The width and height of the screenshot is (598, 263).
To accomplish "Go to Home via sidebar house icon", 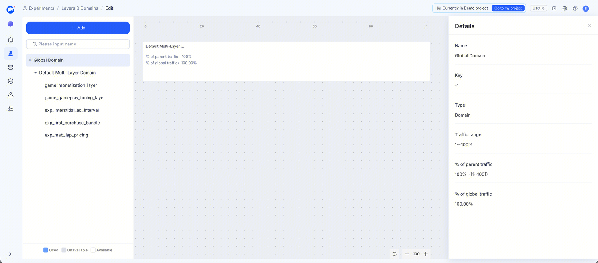I will click(10, 40).
